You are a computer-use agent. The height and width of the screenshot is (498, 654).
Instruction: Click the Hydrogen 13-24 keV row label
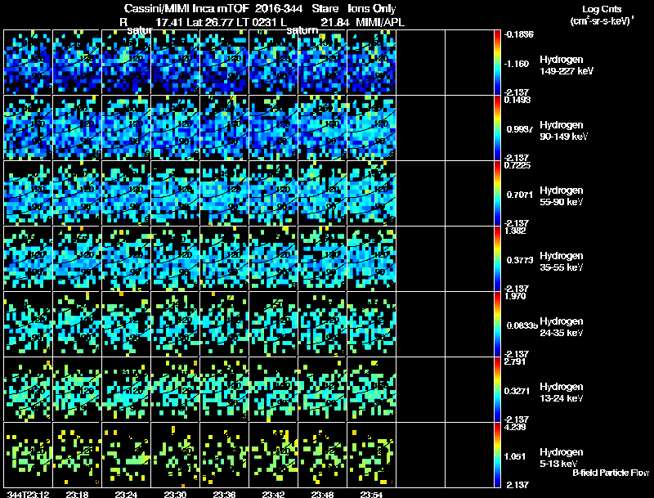562,393
